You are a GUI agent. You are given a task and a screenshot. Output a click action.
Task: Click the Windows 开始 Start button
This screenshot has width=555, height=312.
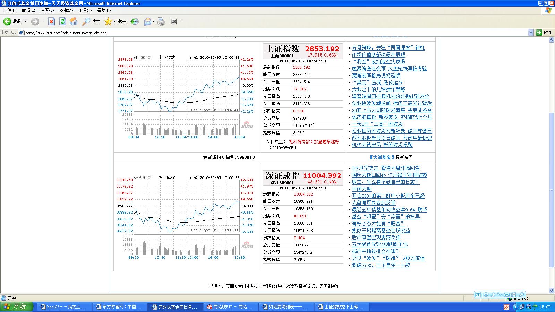17,307
